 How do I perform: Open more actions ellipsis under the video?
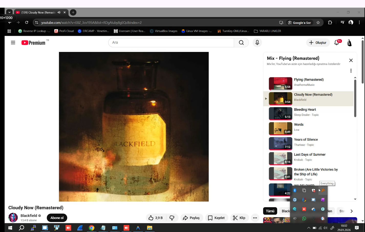(x=255, y=218)
